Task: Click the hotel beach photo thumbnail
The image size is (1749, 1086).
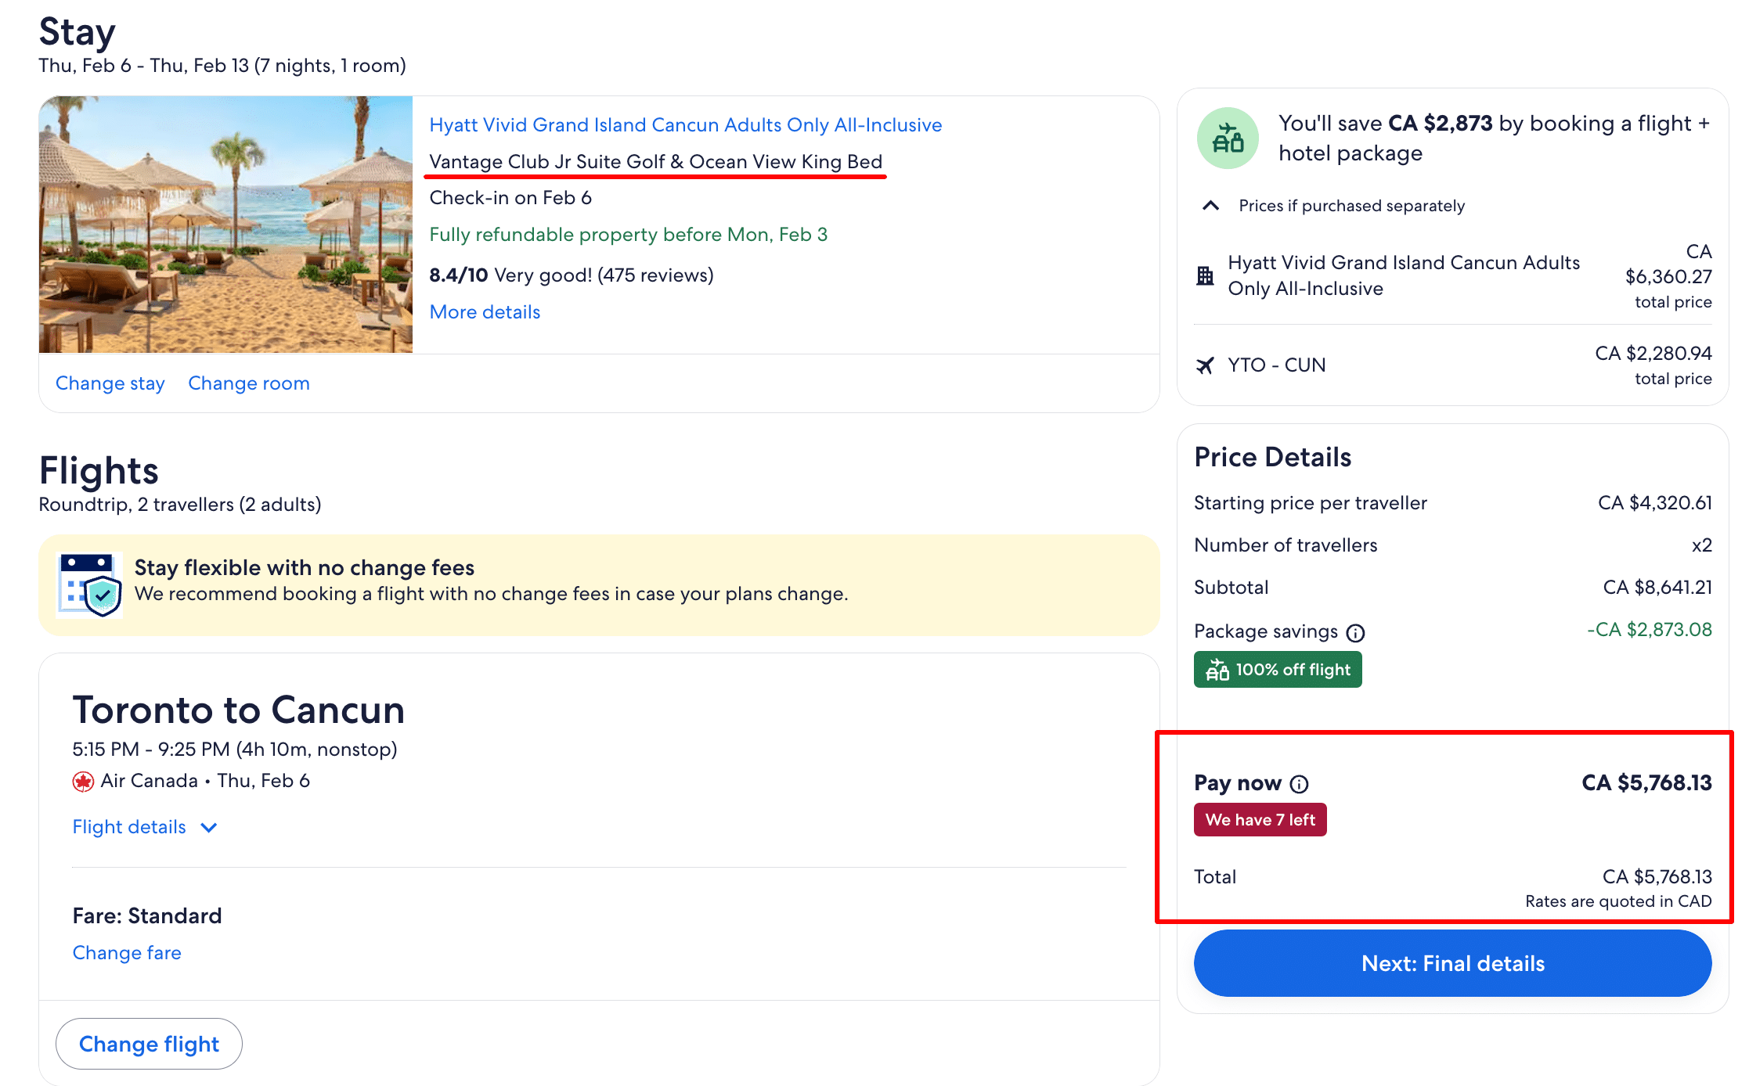Action: click(x=225, y=225)
